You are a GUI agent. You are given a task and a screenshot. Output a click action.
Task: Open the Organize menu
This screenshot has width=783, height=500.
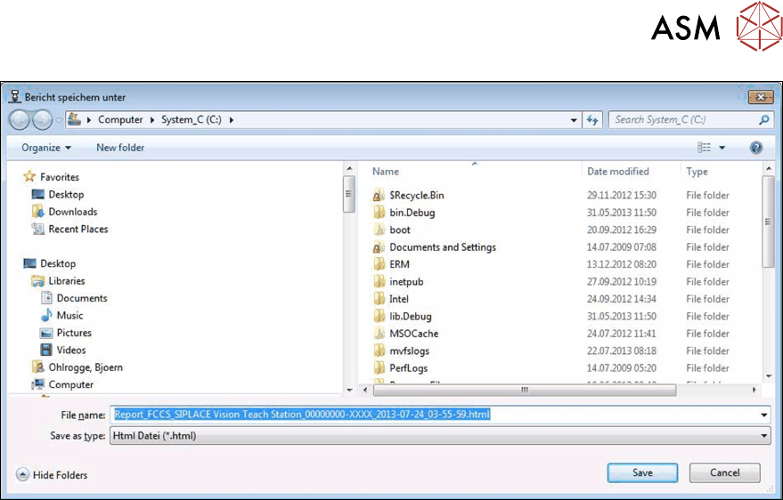point(46,148)
